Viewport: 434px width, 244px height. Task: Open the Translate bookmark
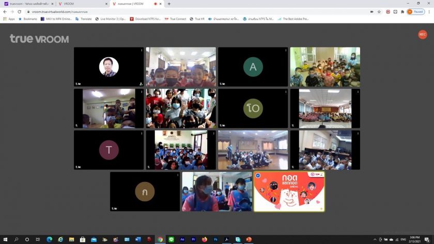pos(84,19)
